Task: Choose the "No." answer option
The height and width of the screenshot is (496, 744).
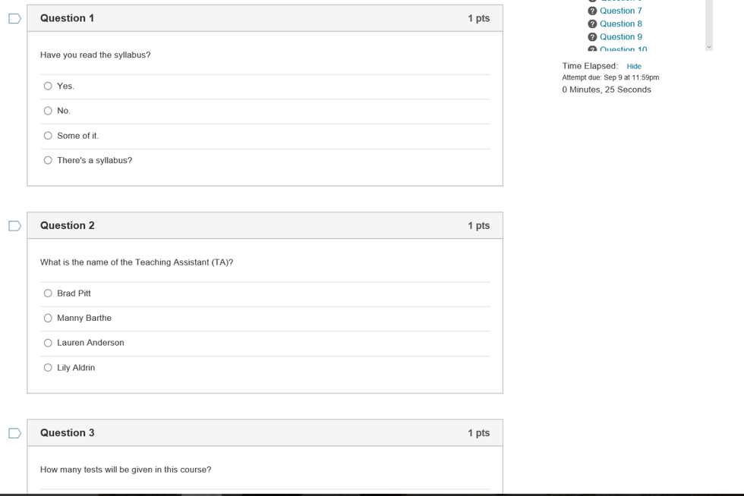Action: click(x=48, y=111)
